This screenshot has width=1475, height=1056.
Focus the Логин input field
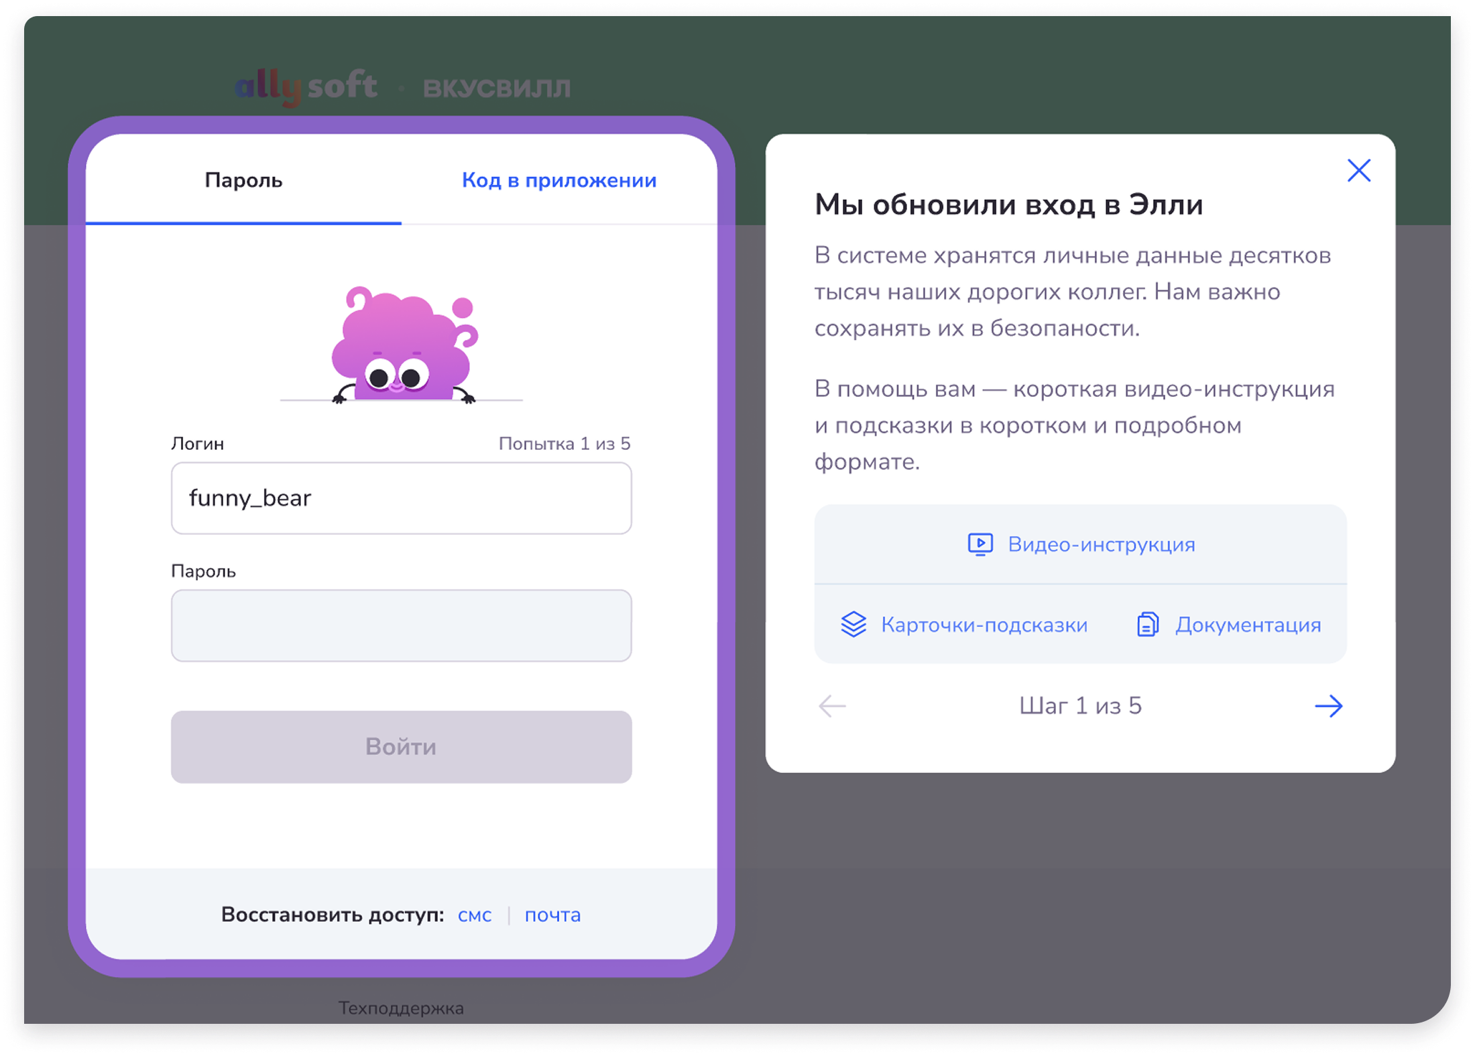point(401,498)
